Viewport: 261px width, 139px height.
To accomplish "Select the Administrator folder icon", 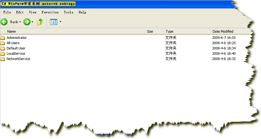I will point(3,38).
